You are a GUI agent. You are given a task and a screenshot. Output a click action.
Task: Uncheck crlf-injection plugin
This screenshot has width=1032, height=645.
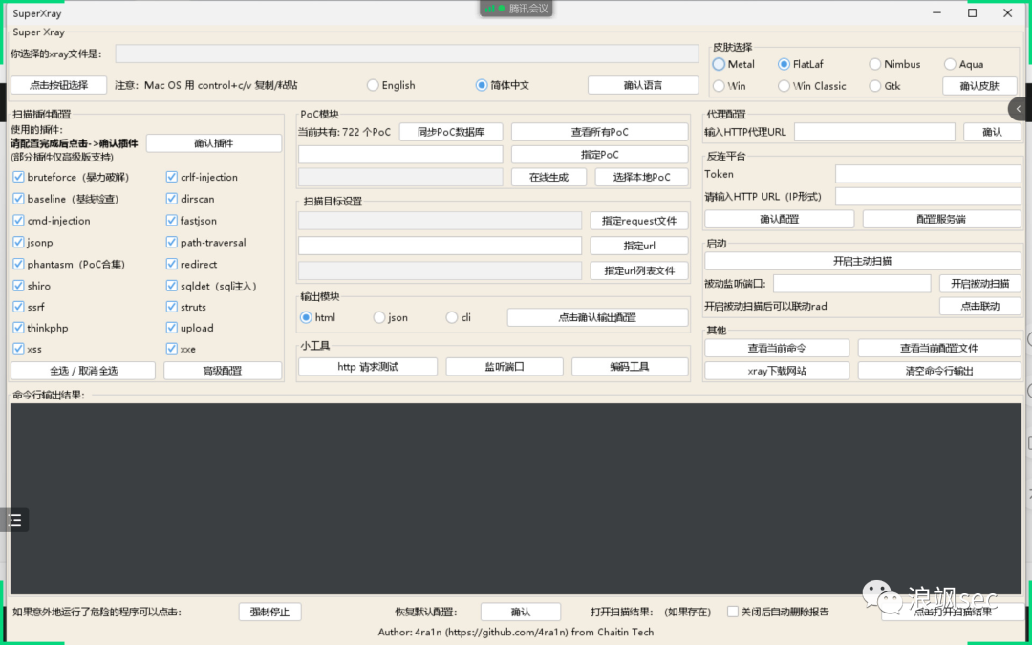click(x=171, y=177)
